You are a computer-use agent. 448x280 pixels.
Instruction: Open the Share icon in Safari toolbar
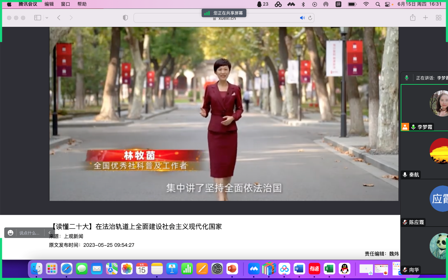[x=412, y=18]
